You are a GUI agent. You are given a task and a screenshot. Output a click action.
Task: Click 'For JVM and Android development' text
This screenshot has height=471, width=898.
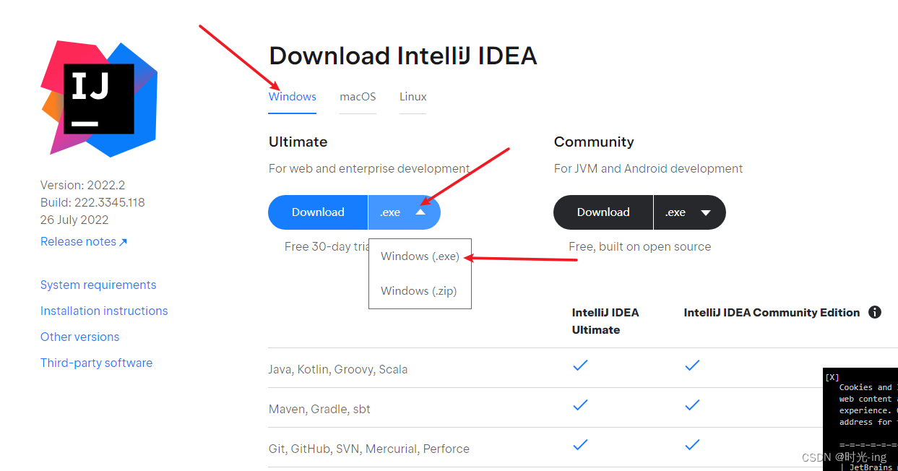[648, 168]
